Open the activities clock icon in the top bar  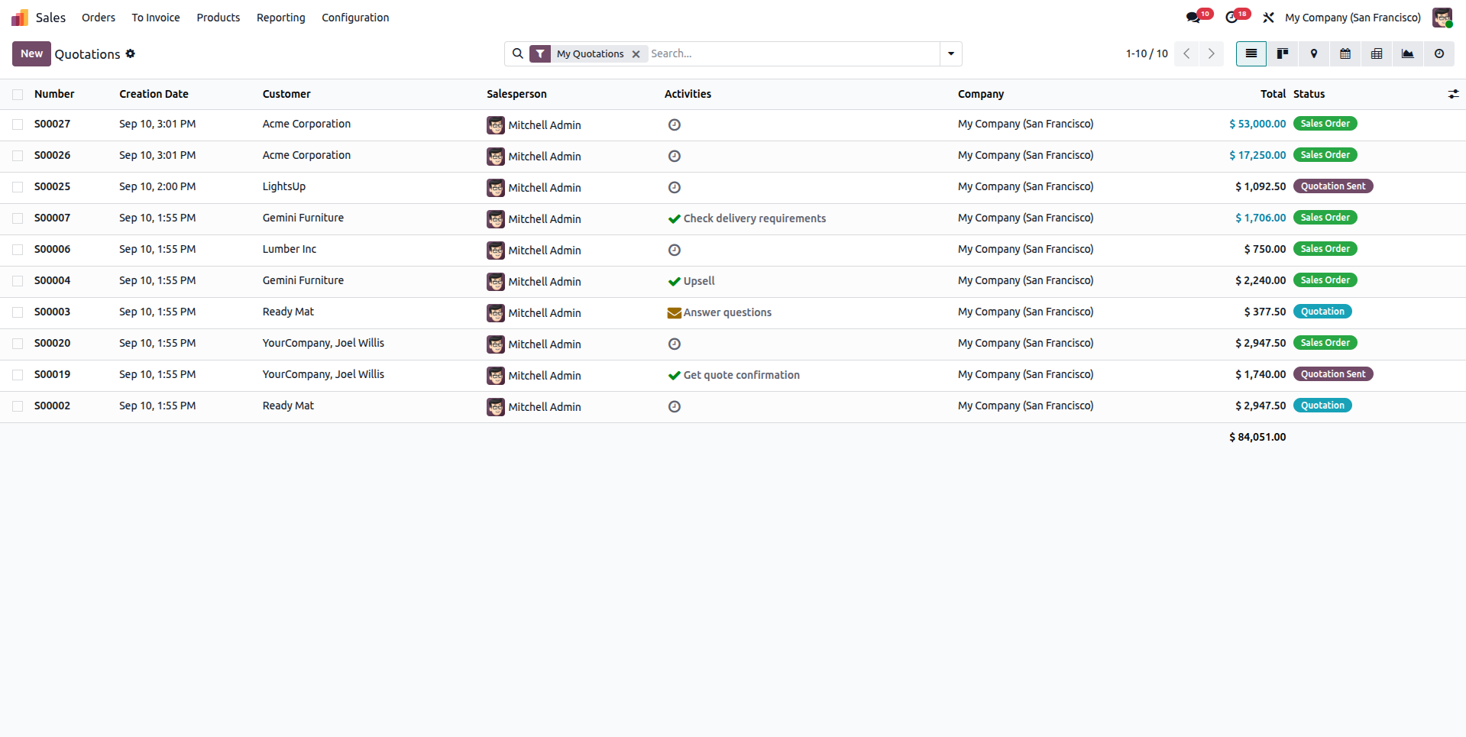[1231, 18]
